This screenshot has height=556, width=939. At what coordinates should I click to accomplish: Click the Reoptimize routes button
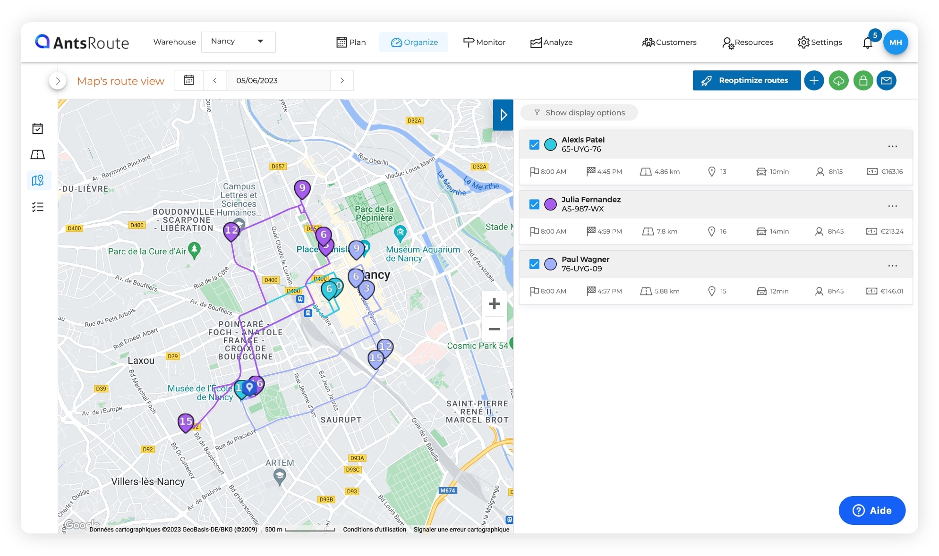click(746, 80)
